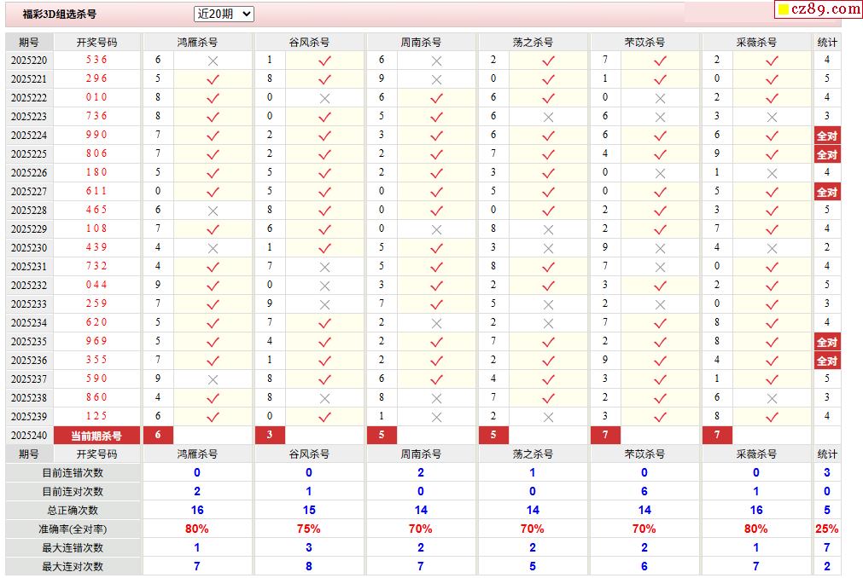Screen dimensions: 863x578
Task: Select period 2025224 row label
Action: click(29, 136)
